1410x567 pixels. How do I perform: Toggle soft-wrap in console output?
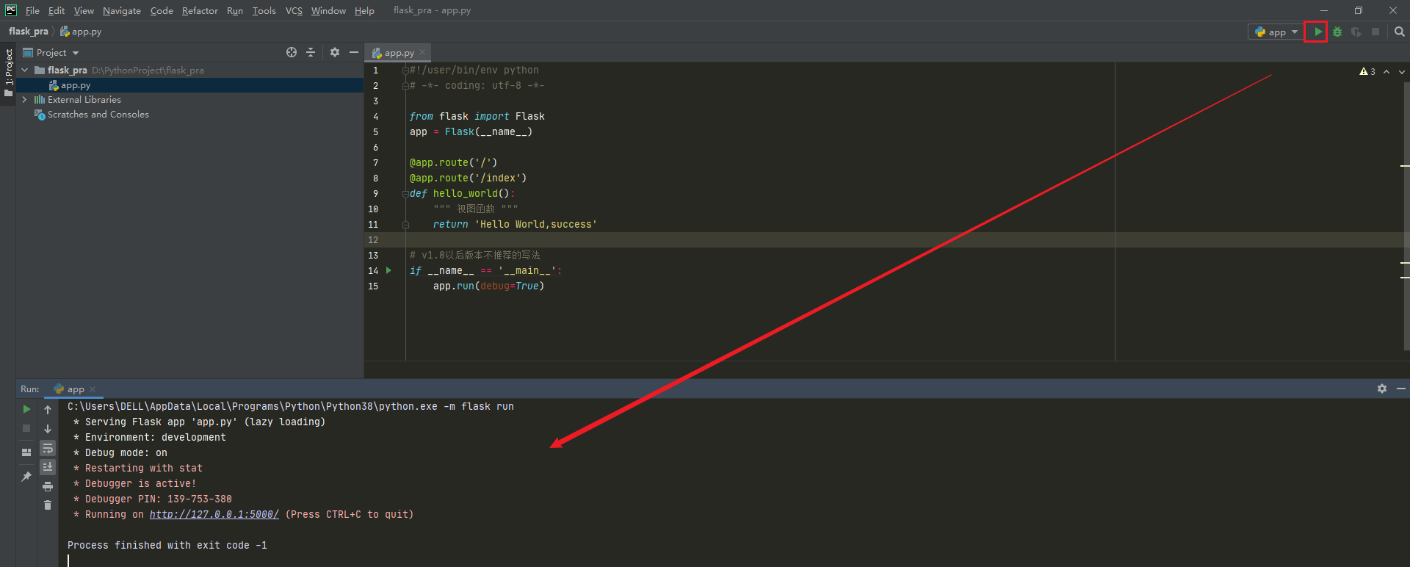[x=48, y=448]
